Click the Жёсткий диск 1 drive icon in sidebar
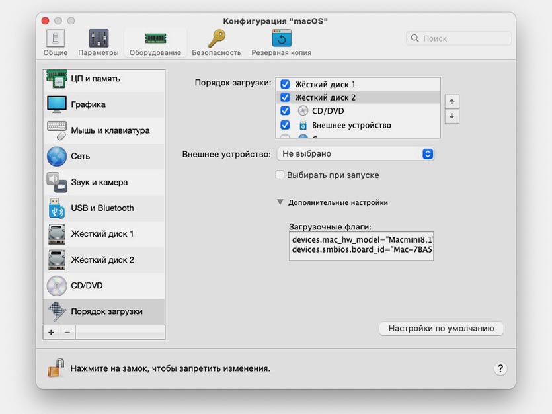552x414 pixels. pos(57,233)
